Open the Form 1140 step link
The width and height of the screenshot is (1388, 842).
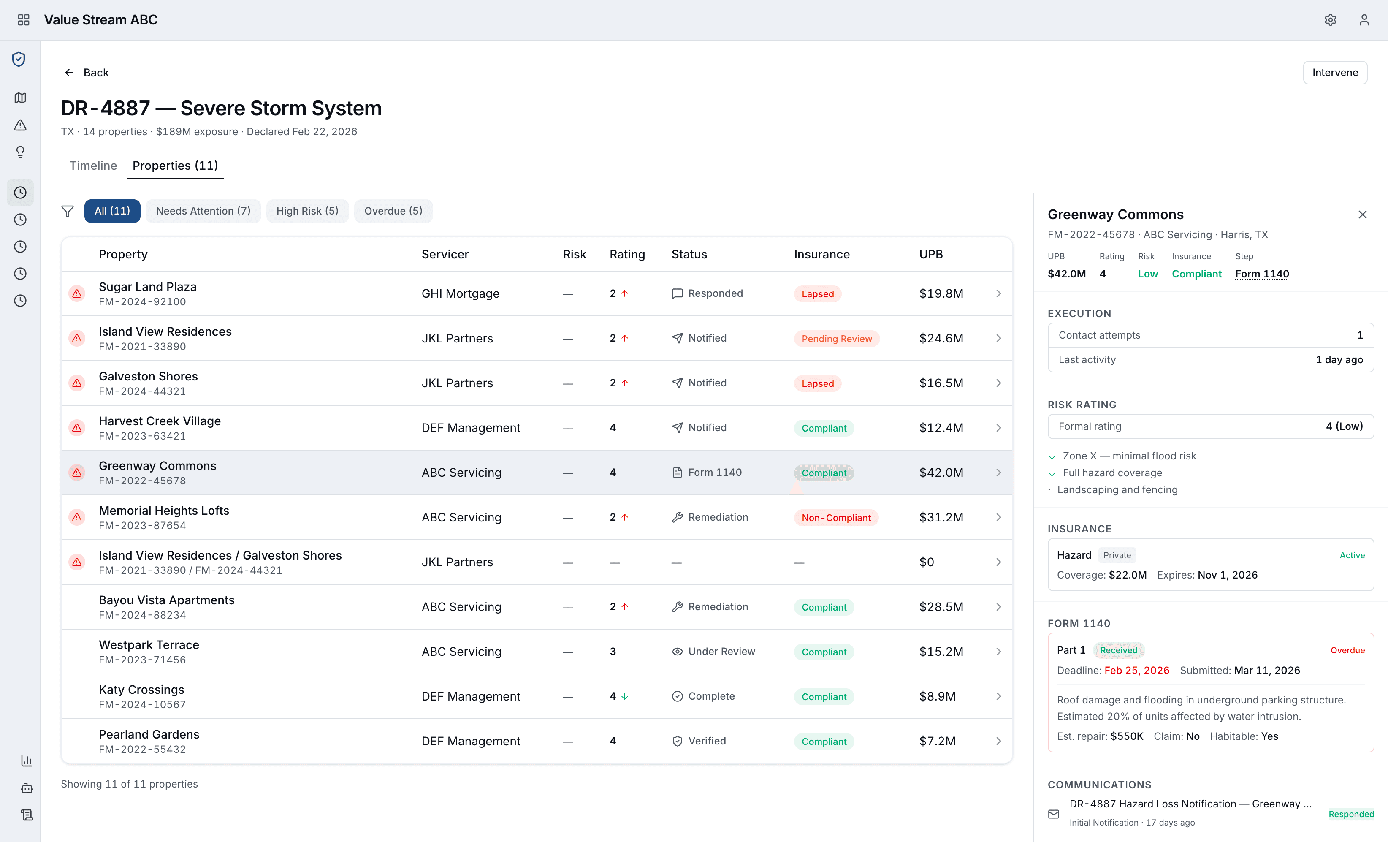coord(1262,274)
